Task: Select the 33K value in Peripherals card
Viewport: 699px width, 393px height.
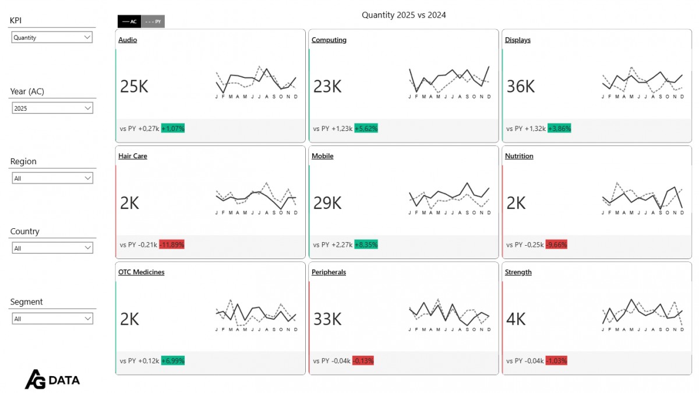Action: coord(327,319)
